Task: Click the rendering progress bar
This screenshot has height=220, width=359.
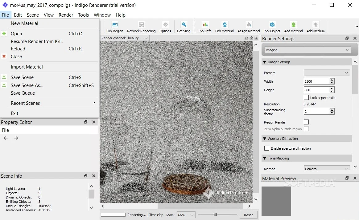Action: click(x=113, y=215)
